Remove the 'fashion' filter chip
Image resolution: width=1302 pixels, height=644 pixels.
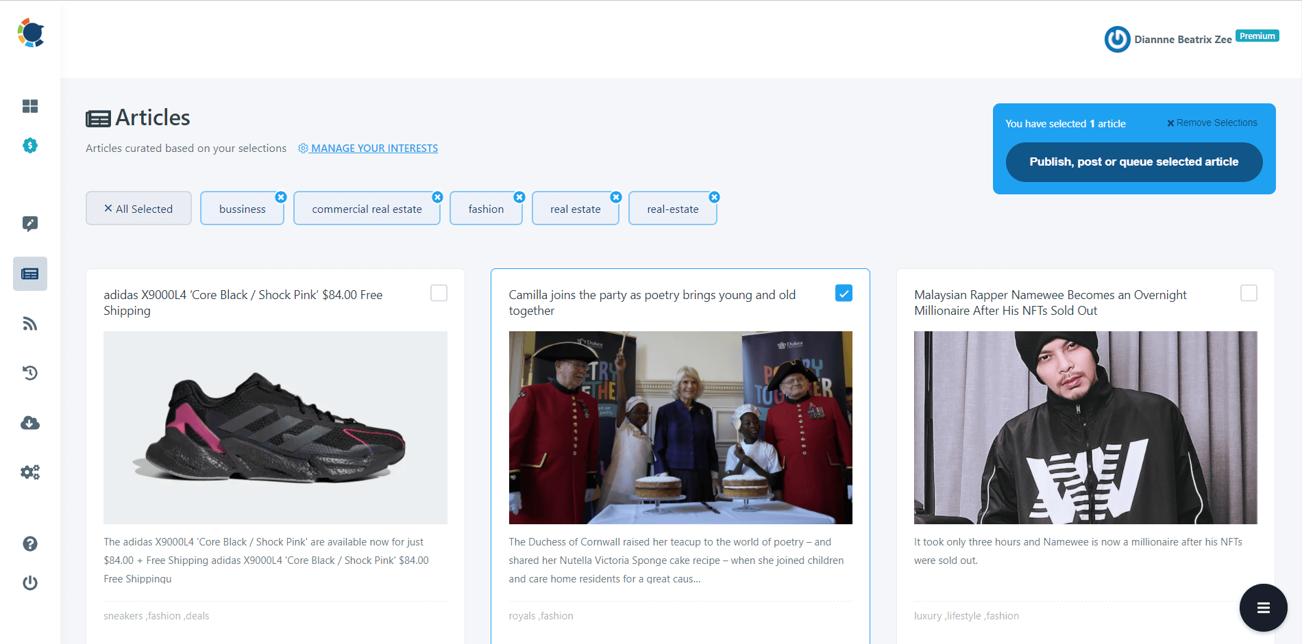click(519, 196)
